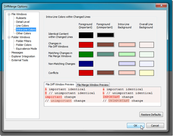Open the External Tools options page

pos(20,60)
